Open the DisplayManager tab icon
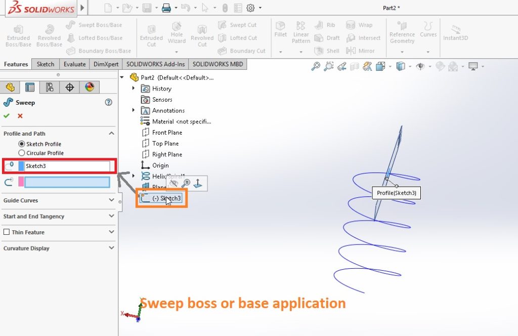 click(x=89, y=87)
